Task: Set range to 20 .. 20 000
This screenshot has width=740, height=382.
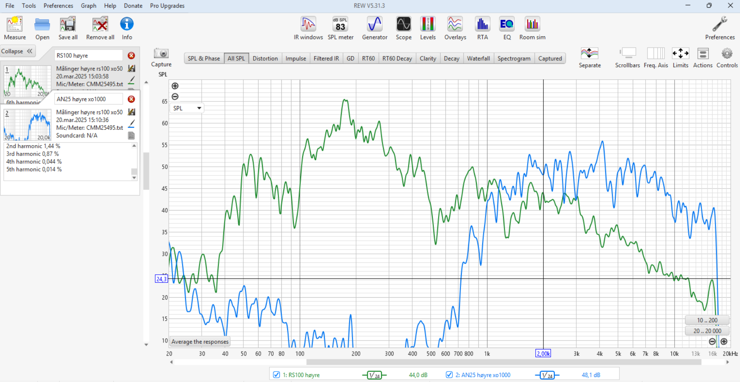Action: (707, 331)
